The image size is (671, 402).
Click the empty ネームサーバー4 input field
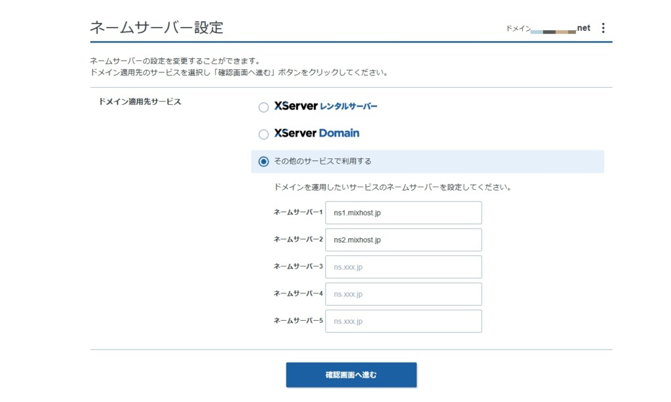click(x=403, y=294)
